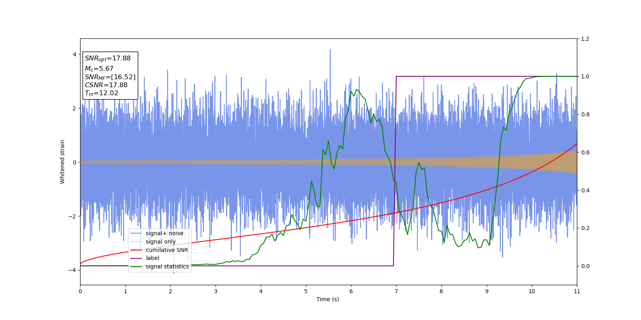641x320 pixels.
Task: Click the x-axis tick label 7
Action: [x=396, y=291]
